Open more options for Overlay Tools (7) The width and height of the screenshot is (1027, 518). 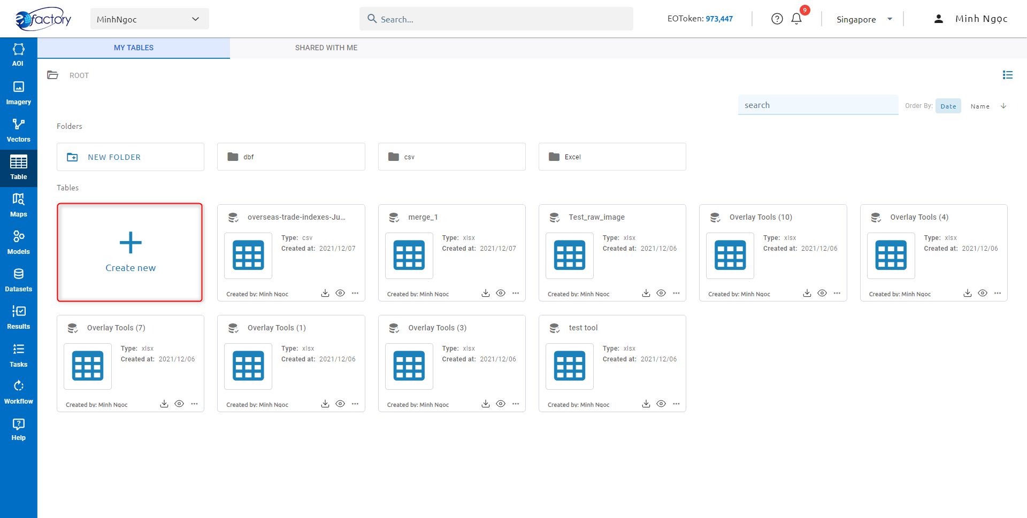(x=194, y=404)
